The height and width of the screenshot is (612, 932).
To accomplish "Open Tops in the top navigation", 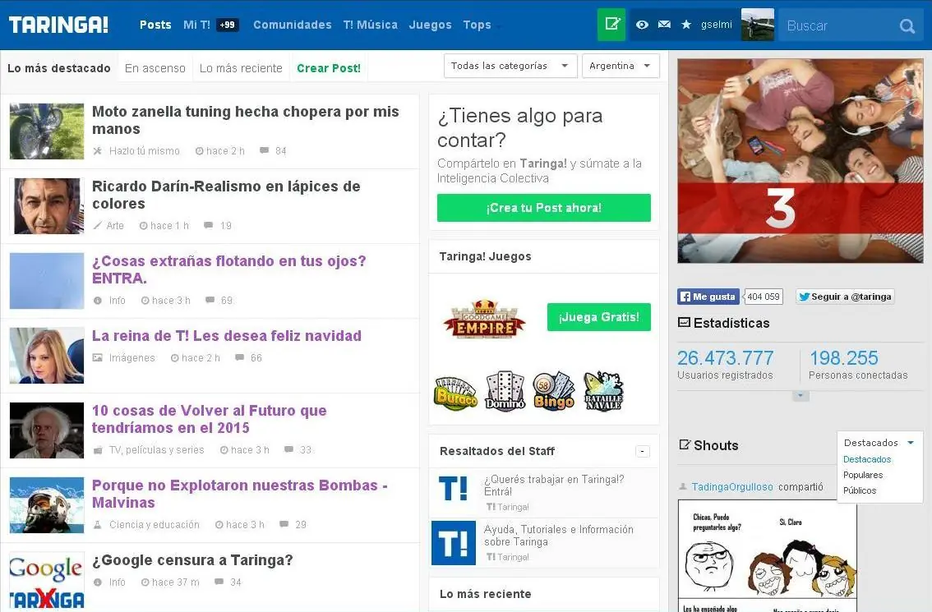I will click(477, 25).
